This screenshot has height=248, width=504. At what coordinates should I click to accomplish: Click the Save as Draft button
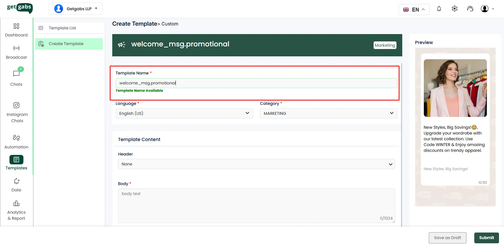click(x=447, y=238)
